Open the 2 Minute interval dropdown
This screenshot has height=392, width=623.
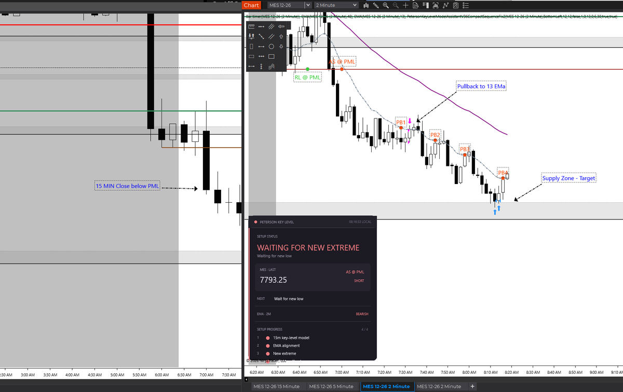coord(336,5)
